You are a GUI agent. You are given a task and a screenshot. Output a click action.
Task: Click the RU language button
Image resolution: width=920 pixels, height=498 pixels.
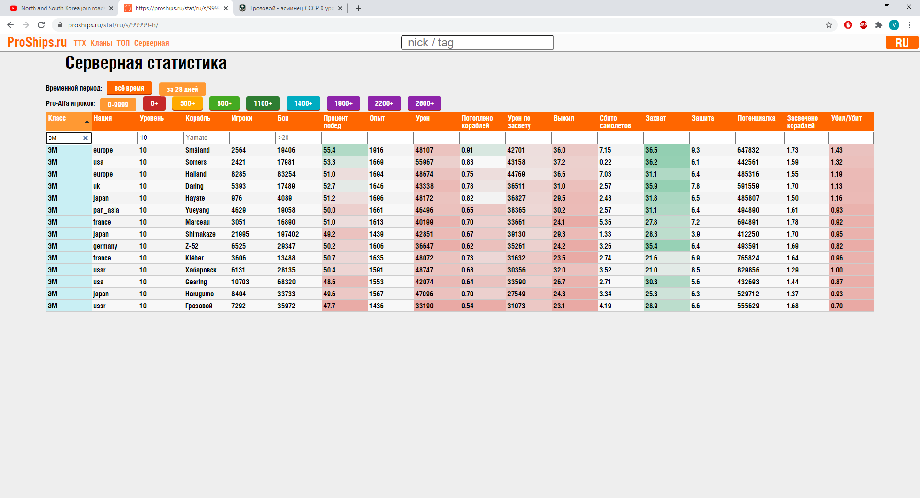[x=901, y=43]
